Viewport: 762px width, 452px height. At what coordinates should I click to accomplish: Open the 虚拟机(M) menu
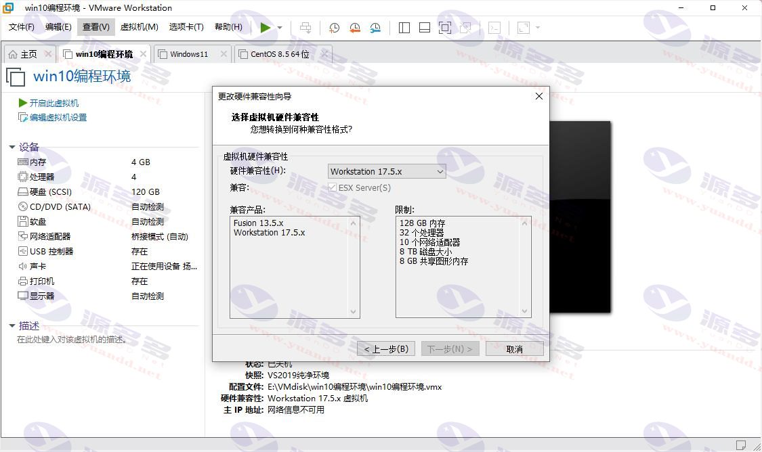pyautogui.click(x=140, y=27)
